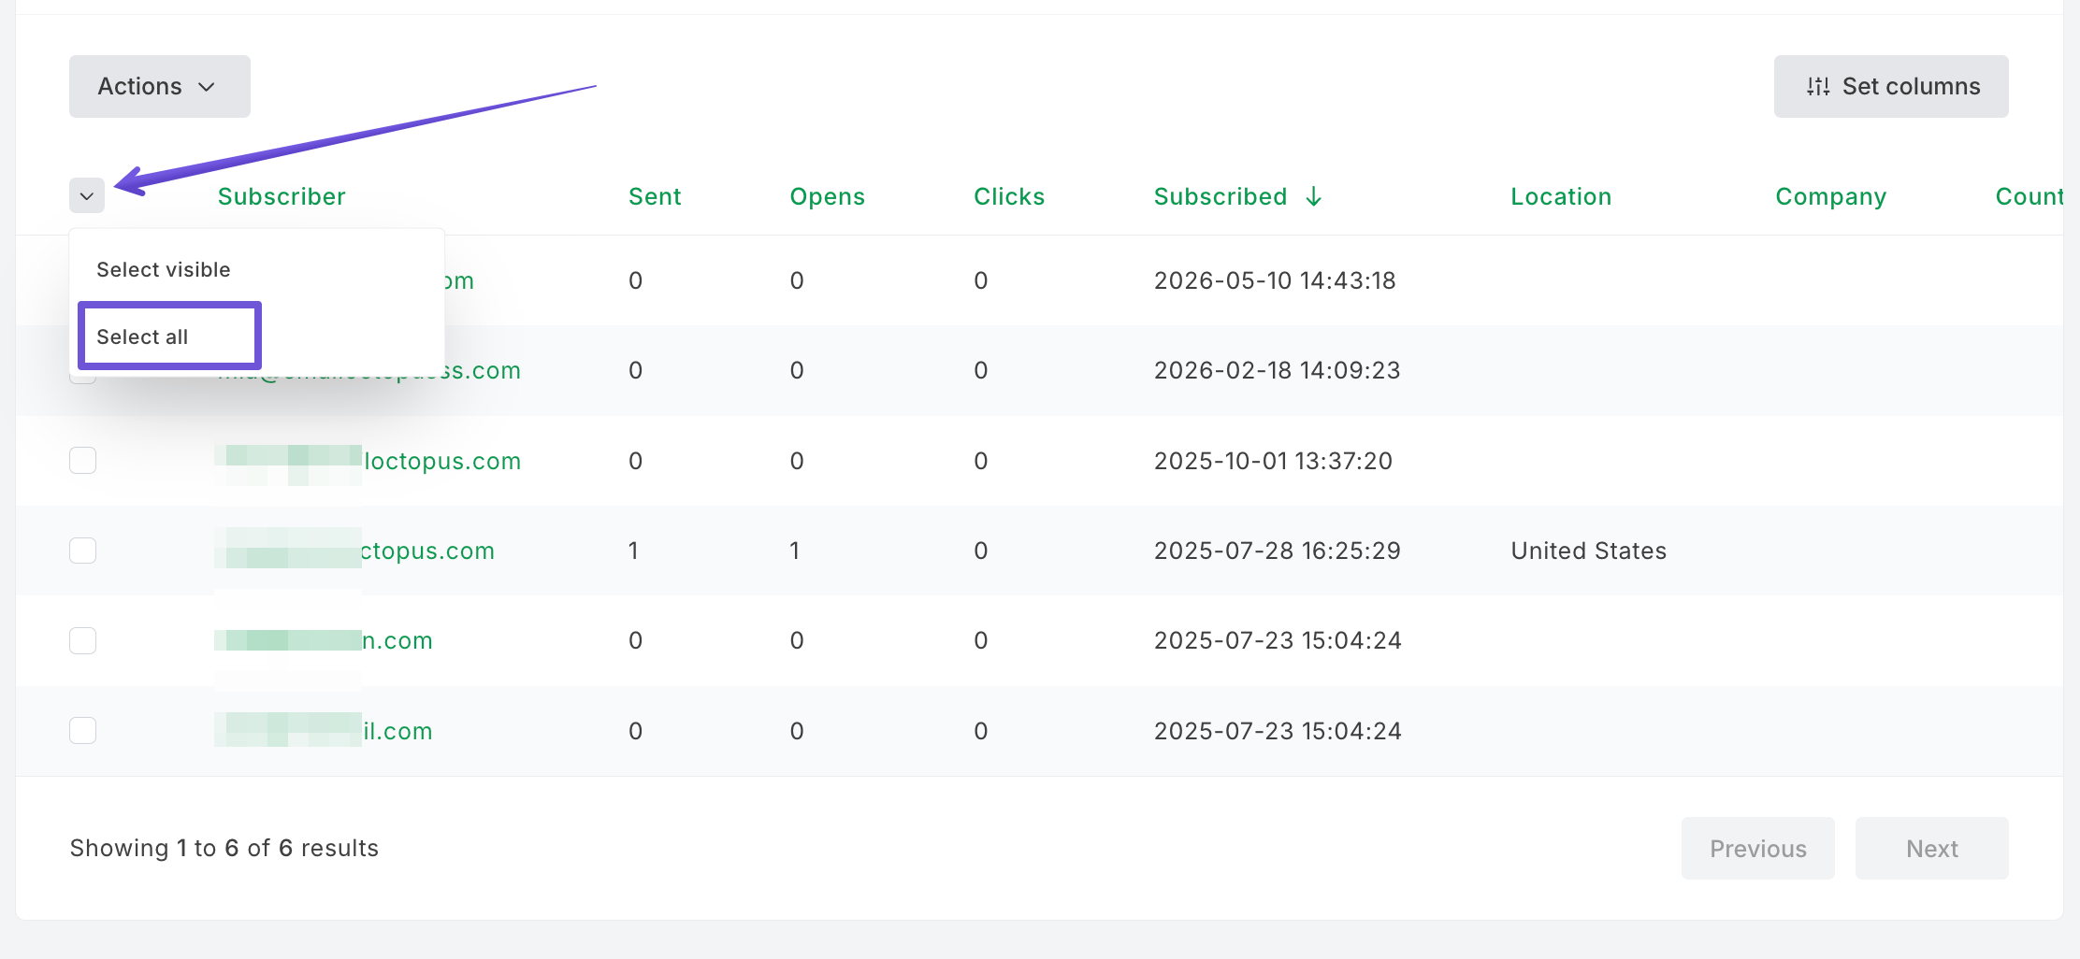2080x959 pixels.
Task: Click the Set columns button
Action: pyautogui.click(x=1891, y=86)
